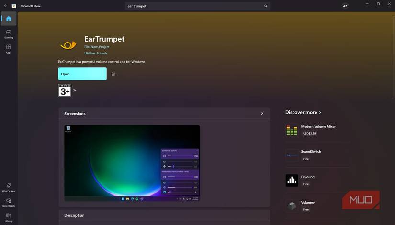Select FxSound title text
The height and width of the screenshot is (225, 395).
[307, 177]
